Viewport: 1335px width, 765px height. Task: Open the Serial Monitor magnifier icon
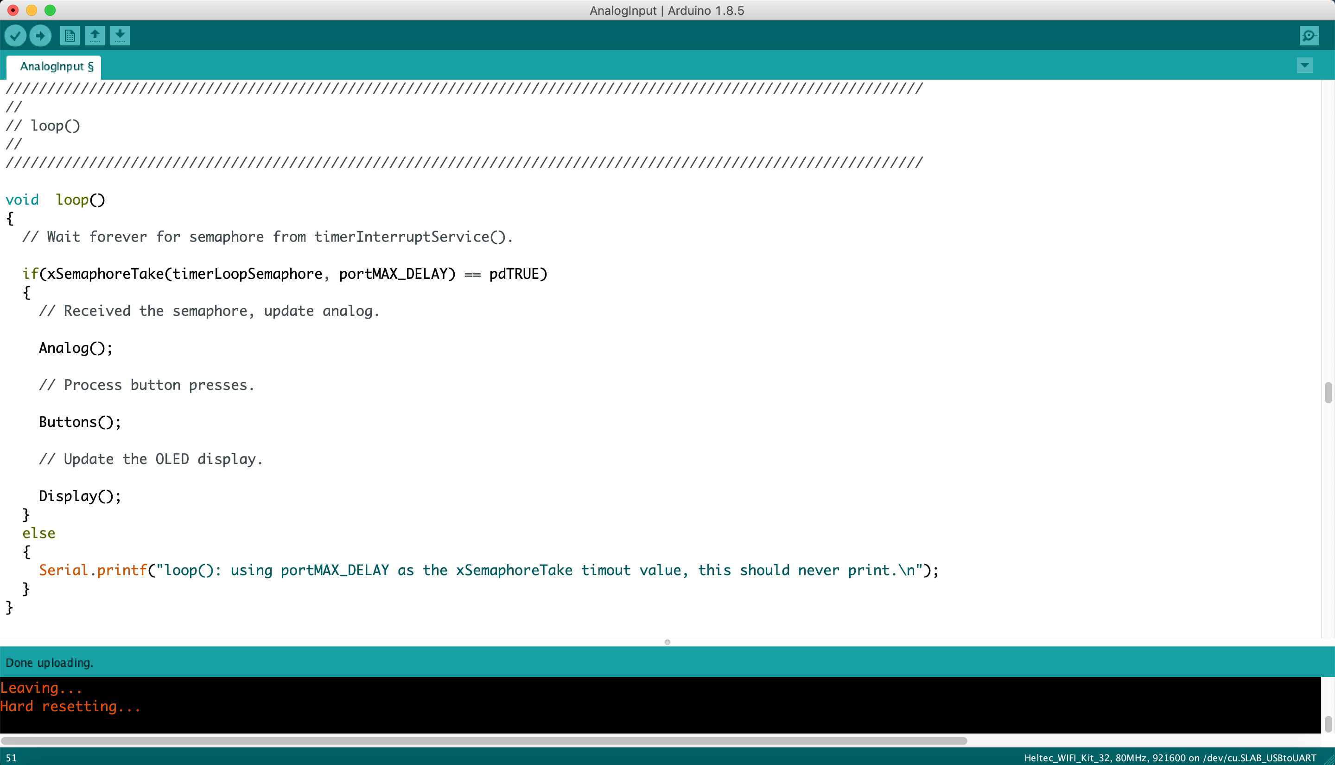[x=1309, y=36]
